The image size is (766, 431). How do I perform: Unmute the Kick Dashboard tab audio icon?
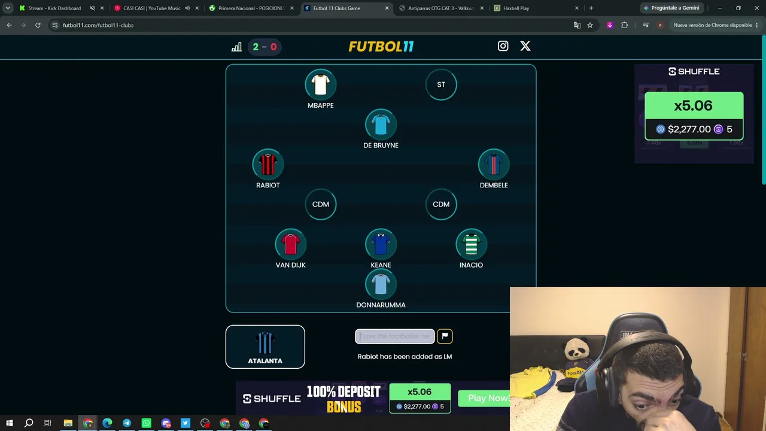click(x=92, y=8)
